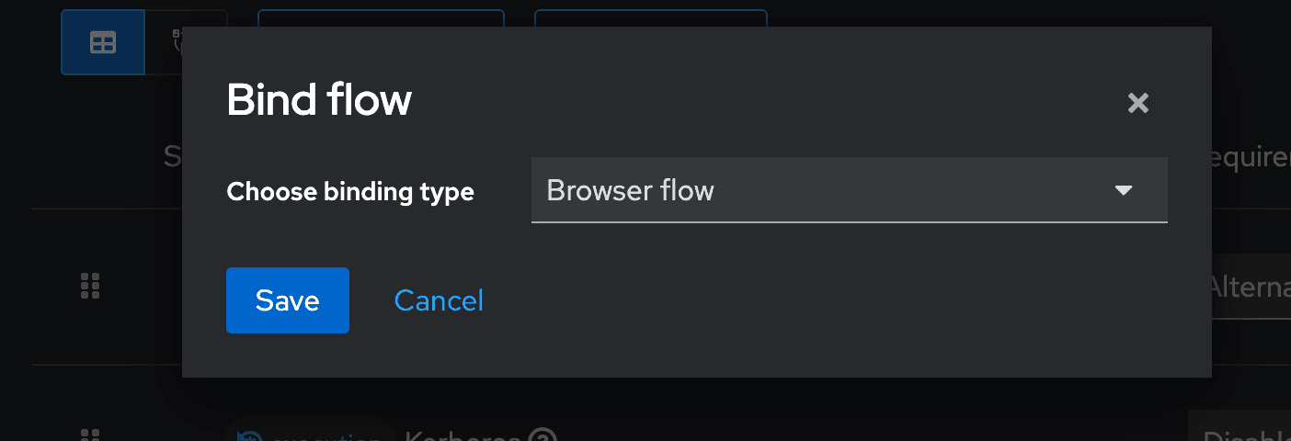Click the first outlined button above the dialog
The height and width of the screenshot is (441, 1291).
coord(381,18)
